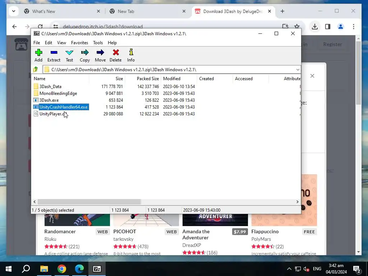Select the 3Dash.exe file icon
The width and height of the screenshot is (368, 276).
pos(36,100)
